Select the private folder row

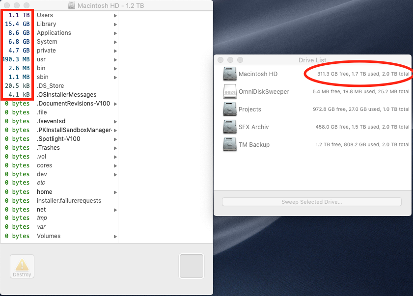(x=59, y=50)
